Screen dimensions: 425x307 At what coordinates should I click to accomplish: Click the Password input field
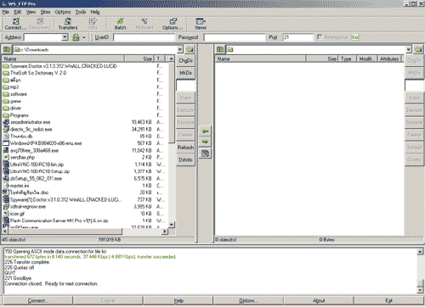click(x=235, y=37)
